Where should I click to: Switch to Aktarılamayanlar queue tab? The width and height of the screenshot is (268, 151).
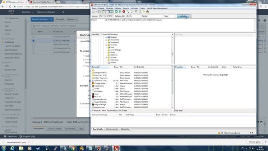(112, 129)
